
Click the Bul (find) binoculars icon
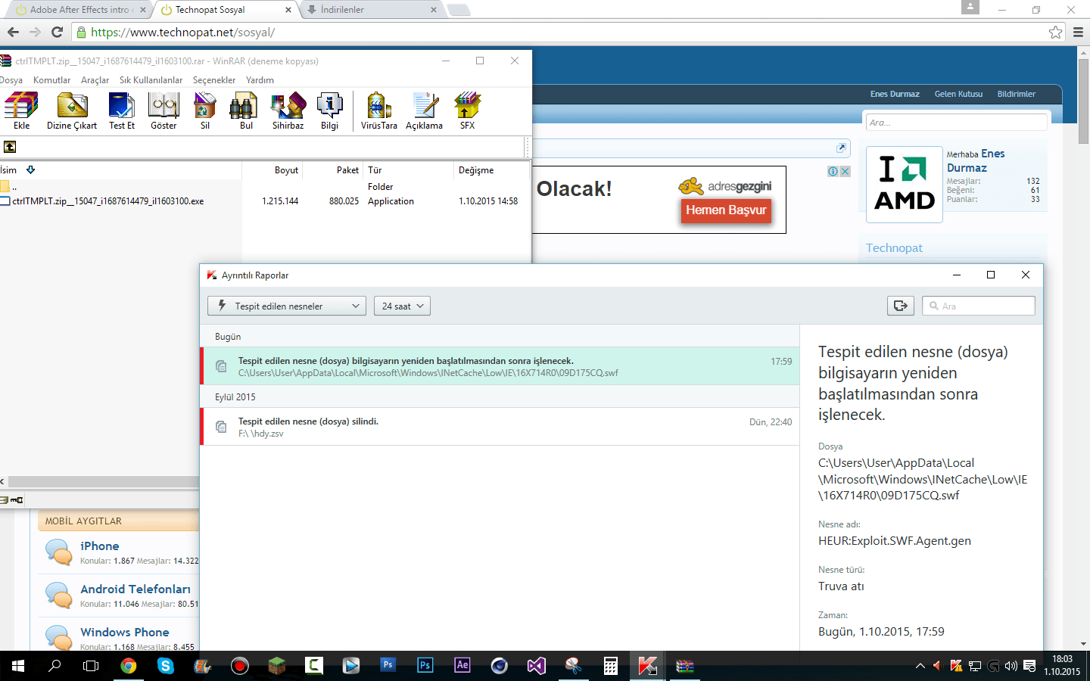coord(246,111)
